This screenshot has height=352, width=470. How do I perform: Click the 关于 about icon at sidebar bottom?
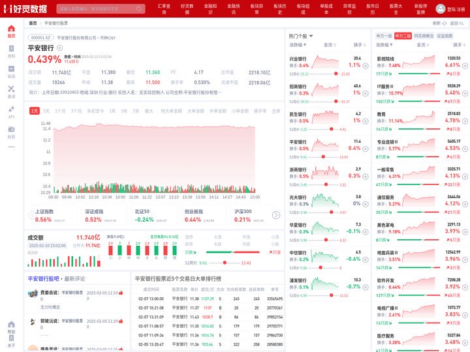[11, 338]
